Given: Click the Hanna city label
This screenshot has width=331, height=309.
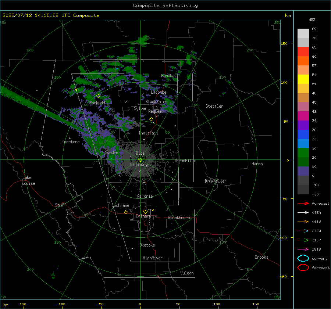Looking at the screenshot, I should [x=257, y=164].
